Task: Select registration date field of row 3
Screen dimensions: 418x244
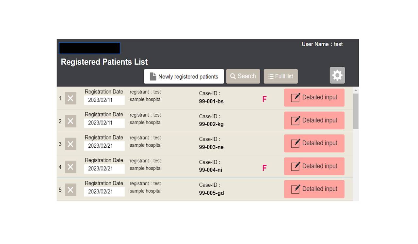Action: (x=104, y=146)
